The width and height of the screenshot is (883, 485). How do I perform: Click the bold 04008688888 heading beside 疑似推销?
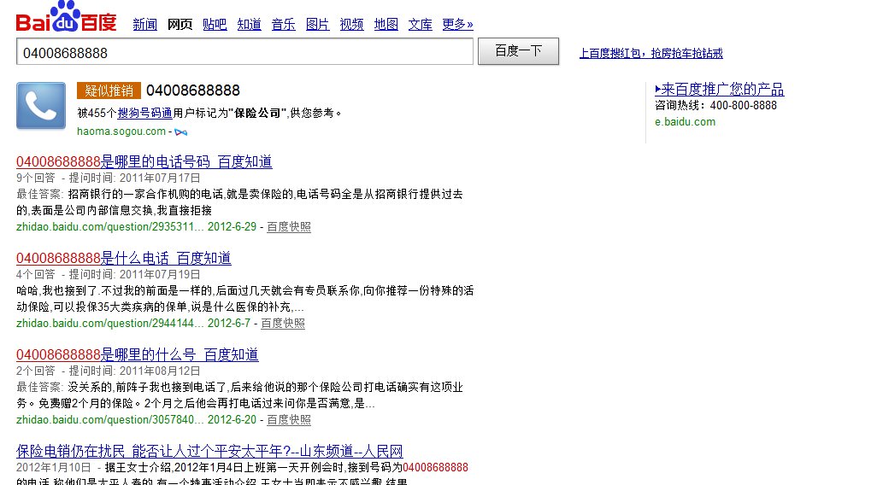[193, 91]
